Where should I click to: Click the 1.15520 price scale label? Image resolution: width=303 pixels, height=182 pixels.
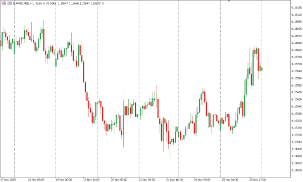(x=296, y=85)
